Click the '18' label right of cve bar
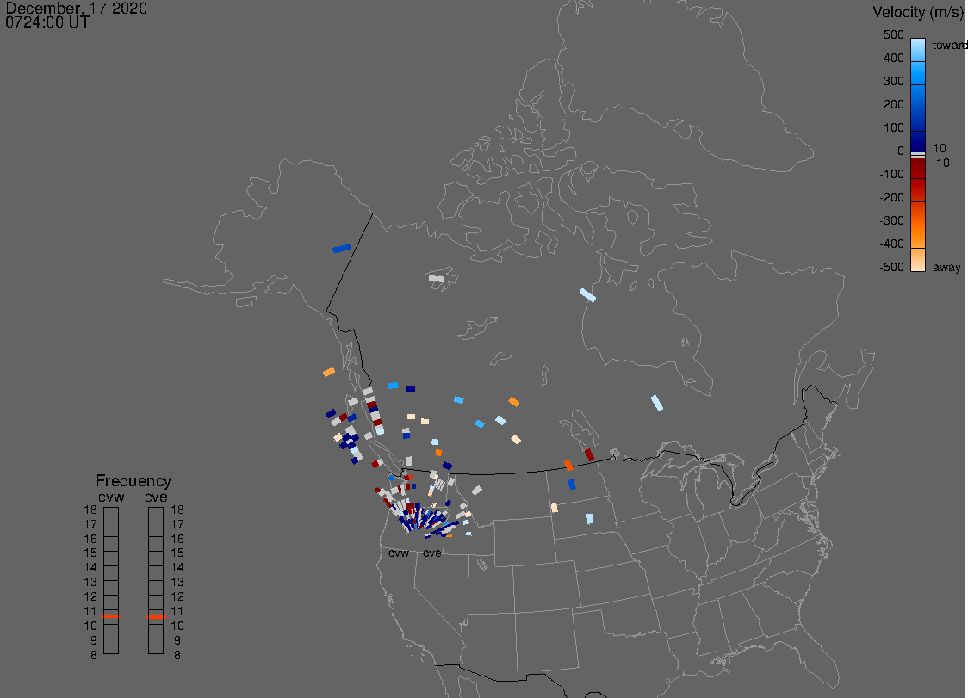 tap(177, 510)
